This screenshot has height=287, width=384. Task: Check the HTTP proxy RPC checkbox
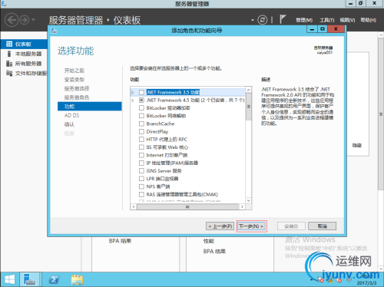point(141,140)
